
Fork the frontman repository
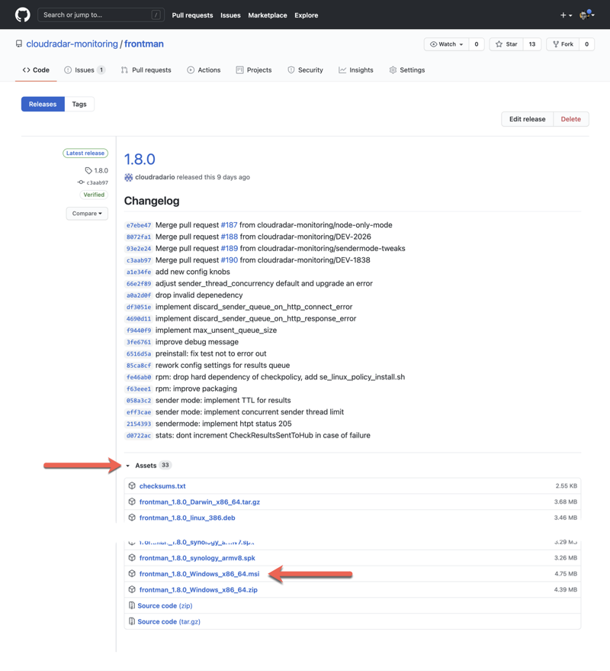(x=563, y=44)
